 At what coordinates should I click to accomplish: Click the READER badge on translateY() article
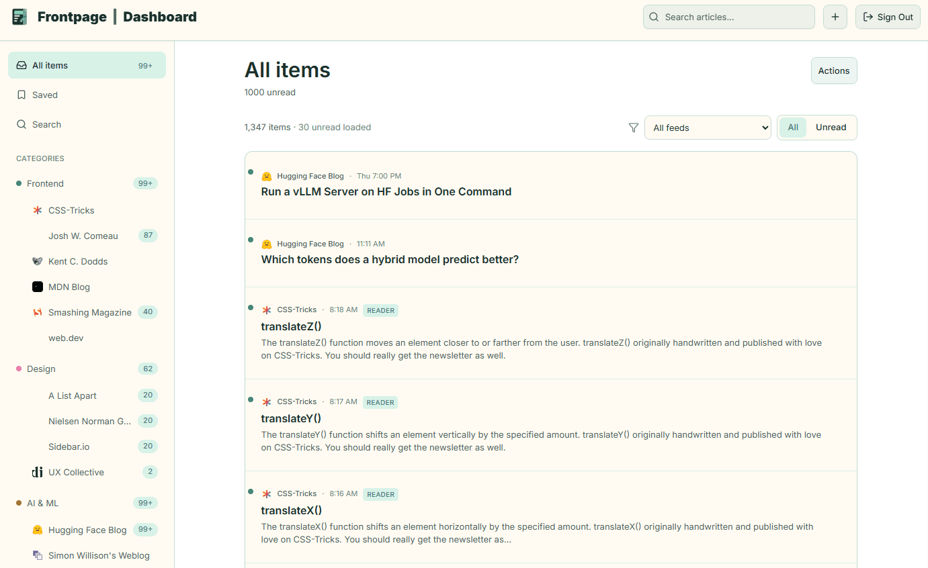click(x=380, y=402)
